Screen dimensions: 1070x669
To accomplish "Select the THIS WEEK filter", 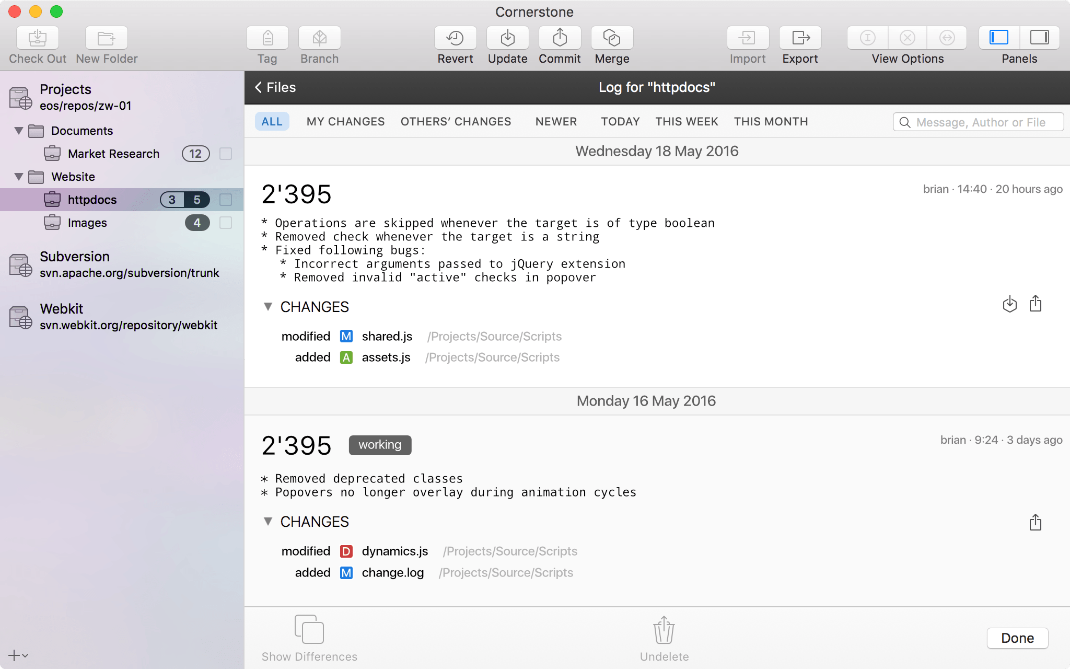I will (x=687, y=121).
